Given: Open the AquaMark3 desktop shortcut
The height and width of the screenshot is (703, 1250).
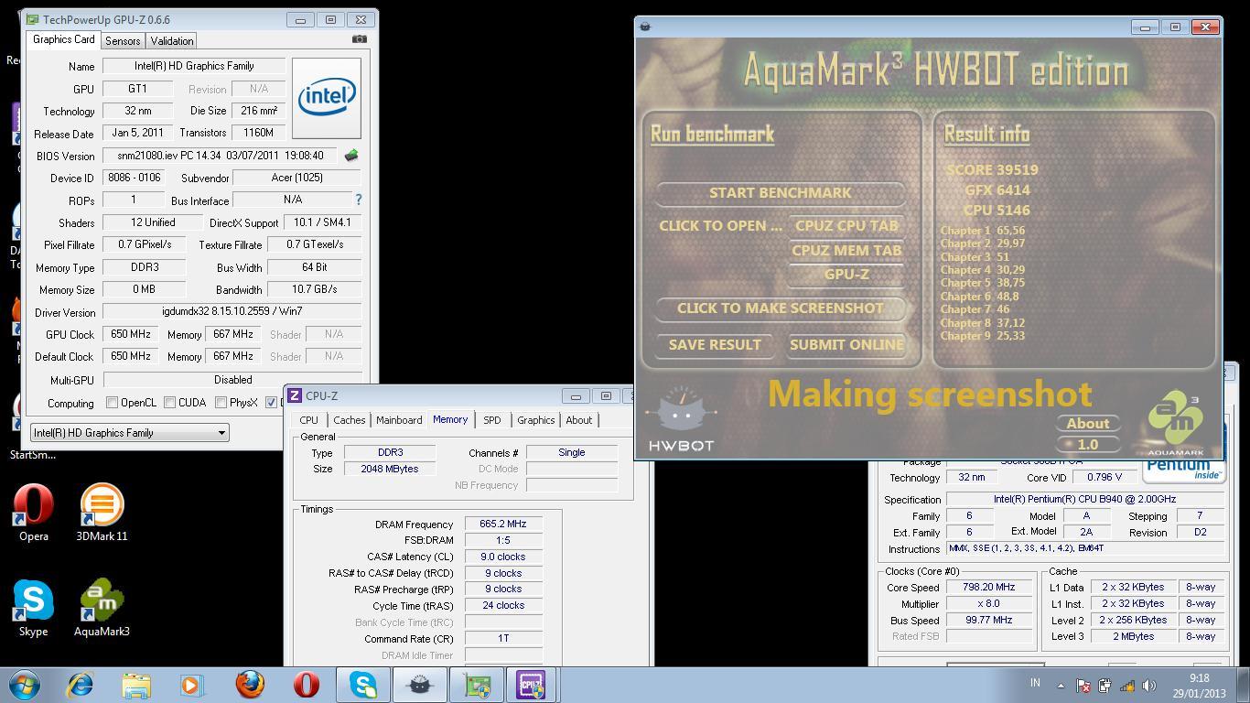Looking at the screenshot, I should click(102, 609).
